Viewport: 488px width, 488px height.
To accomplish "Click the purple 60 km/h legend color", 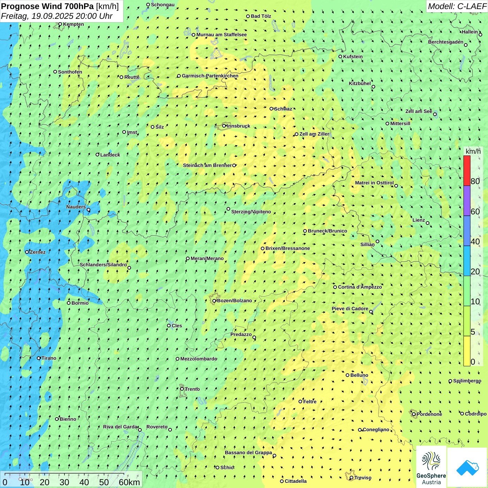I will [467, 201].
